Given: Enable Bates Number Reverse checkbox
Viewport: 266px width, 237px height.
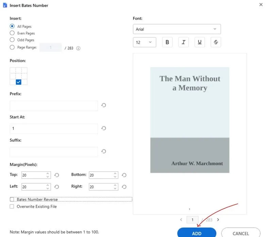Looking at the screenshot, I should 12,200.
